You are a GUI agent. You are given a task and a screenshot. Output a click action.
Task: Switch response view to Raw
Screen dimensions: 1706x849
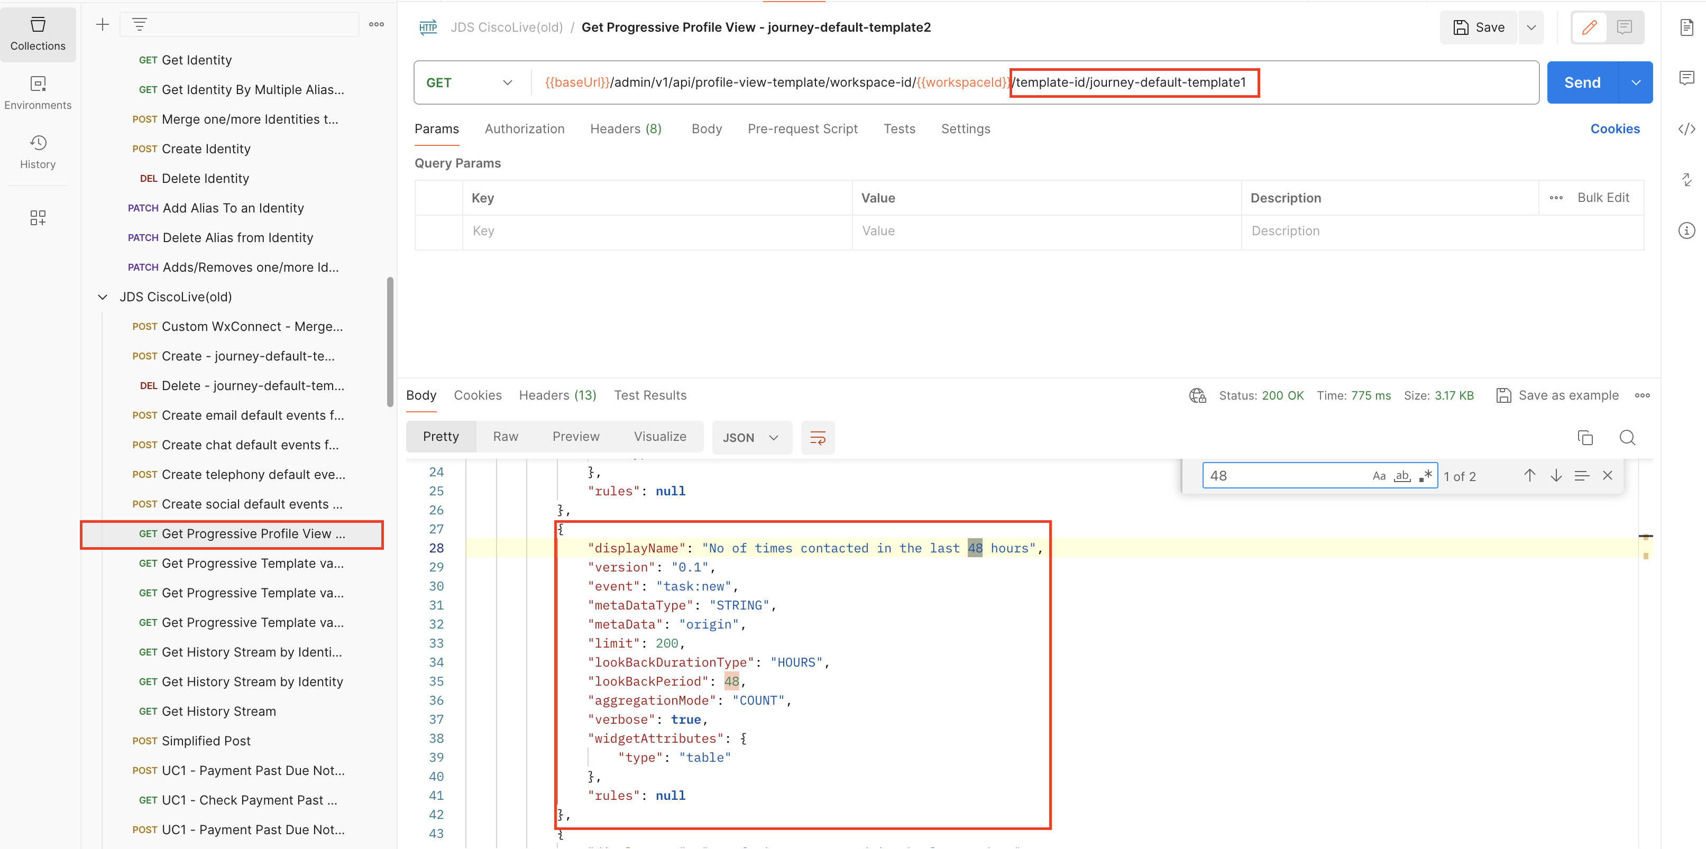(x=506, y=437)
